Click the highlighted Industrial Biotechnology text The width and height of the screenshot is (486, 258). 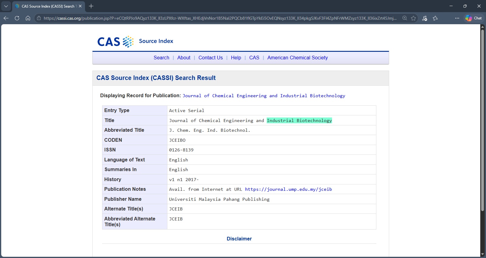click(x=299, y=121)
